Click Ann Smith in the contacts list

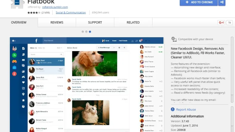151,52
